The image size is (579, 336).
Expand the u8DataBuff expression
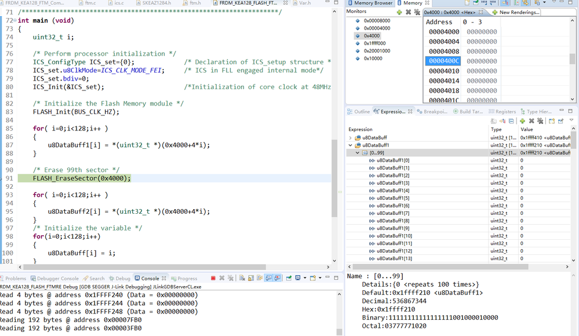click(351, 138)
